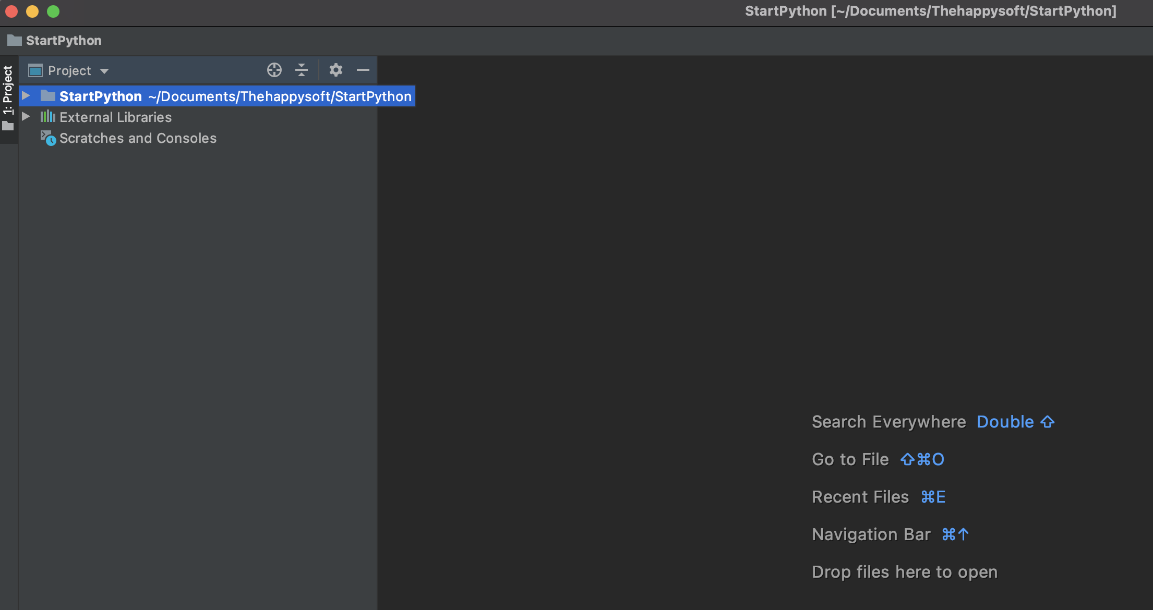Open the Project view dropdown arrow

(x=104, y=71)
